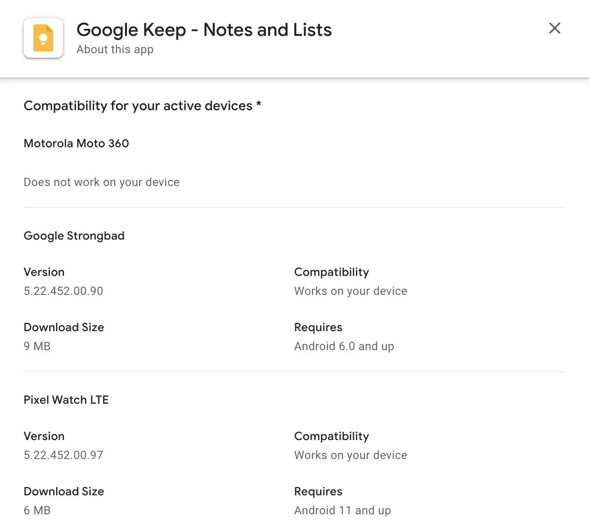Click Does not work on your device text
The image size is (589, 532).
coord(101,181)
